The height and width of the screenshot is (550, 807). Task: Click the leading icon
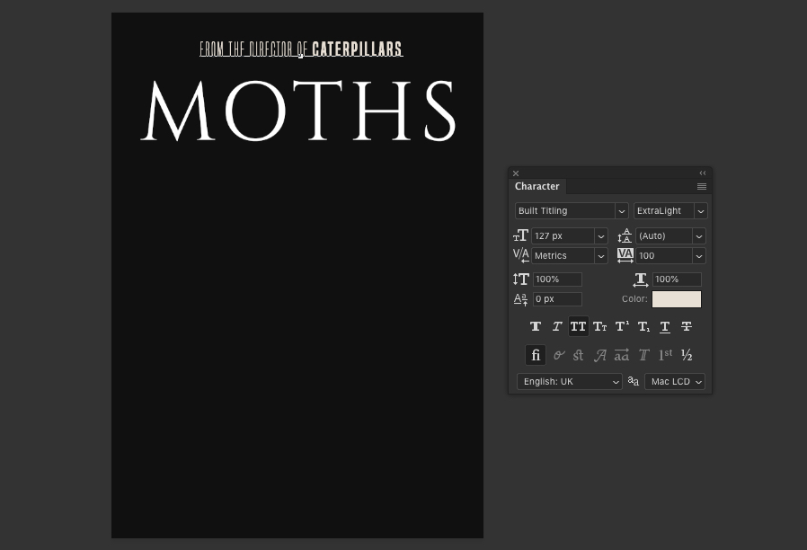[625, 235]
